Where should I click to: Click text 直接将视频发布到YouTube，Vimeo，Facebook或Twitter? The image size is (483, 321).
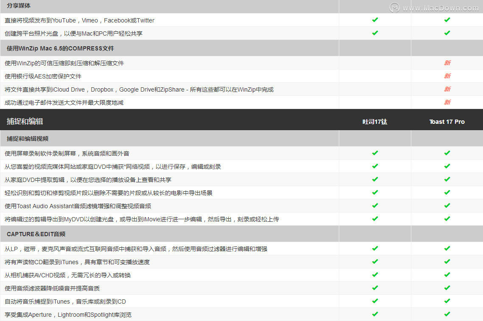point(79,20)
